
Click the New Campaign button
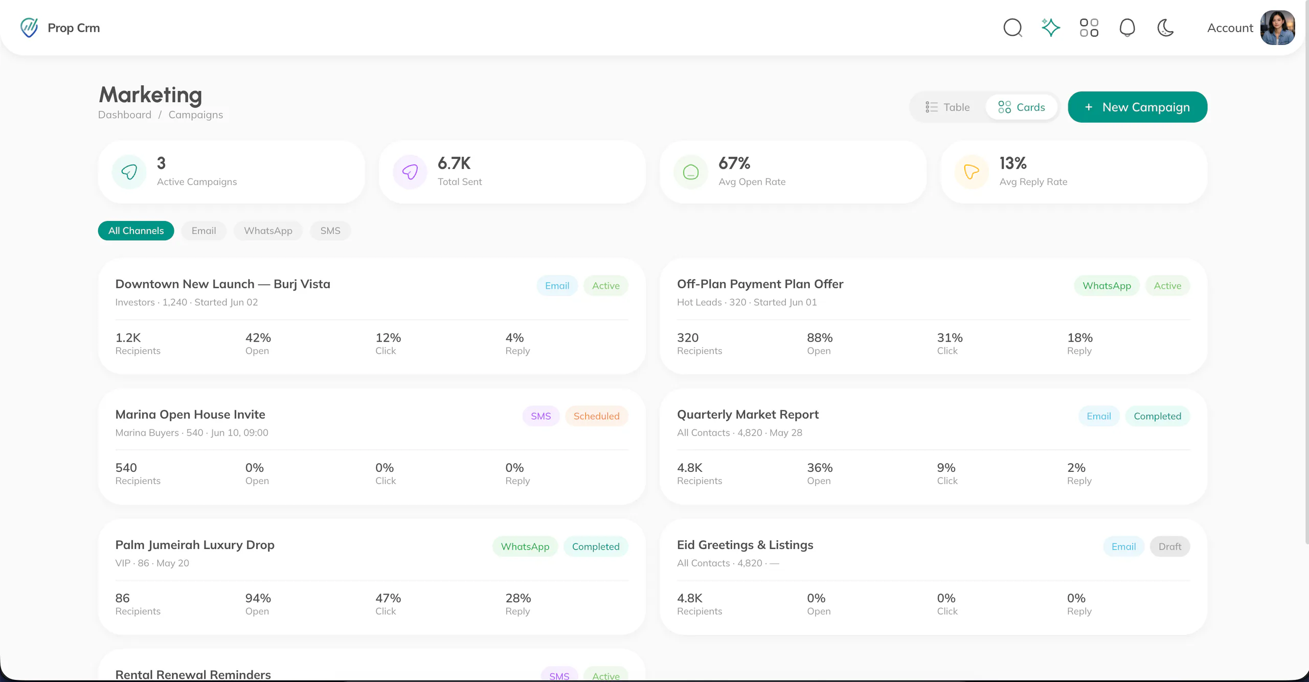pos(1137,107)
